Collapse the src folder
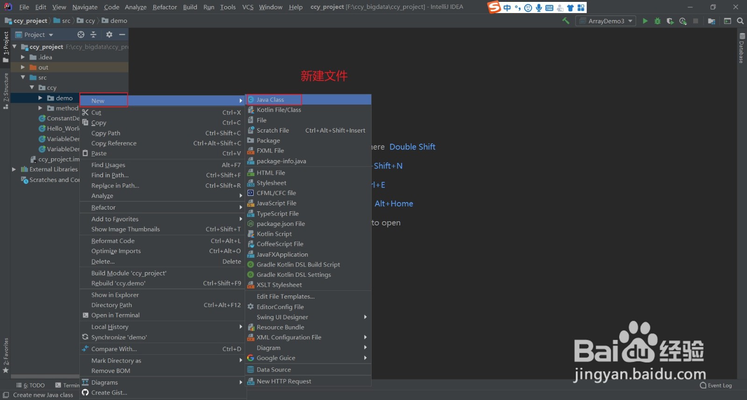Image resolution: width=747 pixels, height=400 pixels. [22, 77]
